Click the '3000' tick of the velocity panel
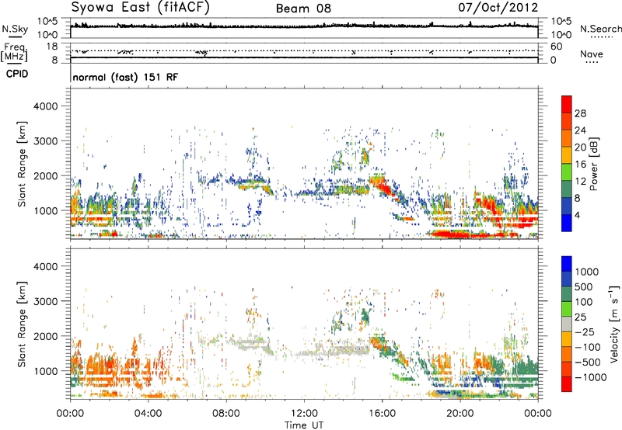The width and height of the screenshot is (622, 430). click(x=45, y=301)
